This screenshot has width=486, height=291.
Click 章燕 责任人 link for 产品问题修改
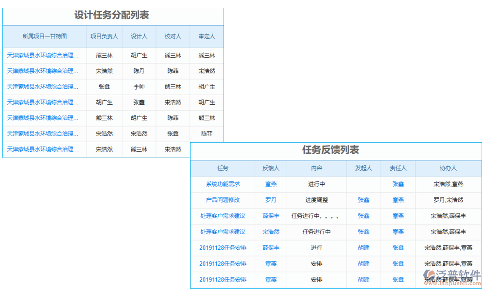(x=398, y=200)
